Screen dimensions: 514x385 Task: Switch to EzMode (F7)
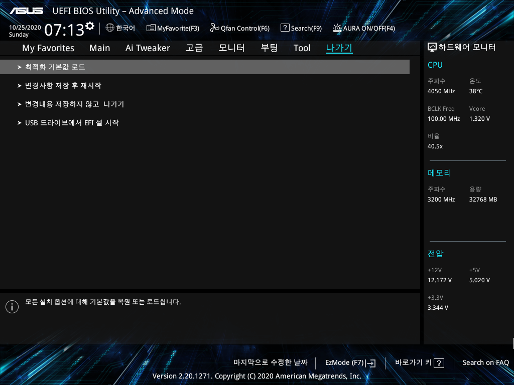(344, 363)
